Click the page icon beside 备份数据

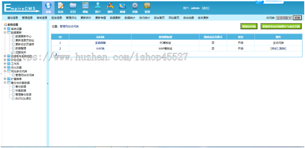(x=13, y=86)
